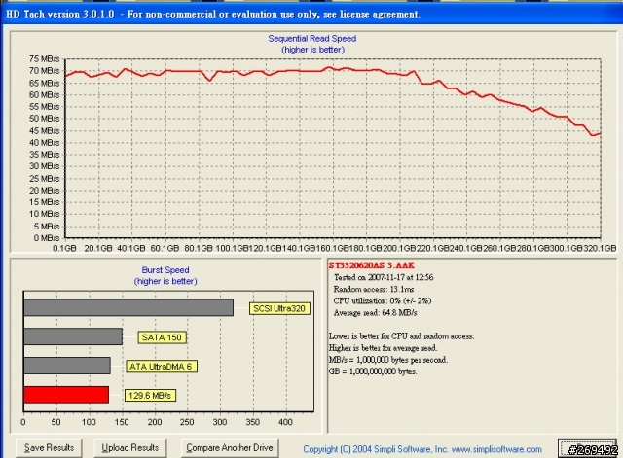This screenshot has width=623, height=458.
Task: Click the SATA 150 burst label
Action: pyautogui.click(x=162, y=337)
